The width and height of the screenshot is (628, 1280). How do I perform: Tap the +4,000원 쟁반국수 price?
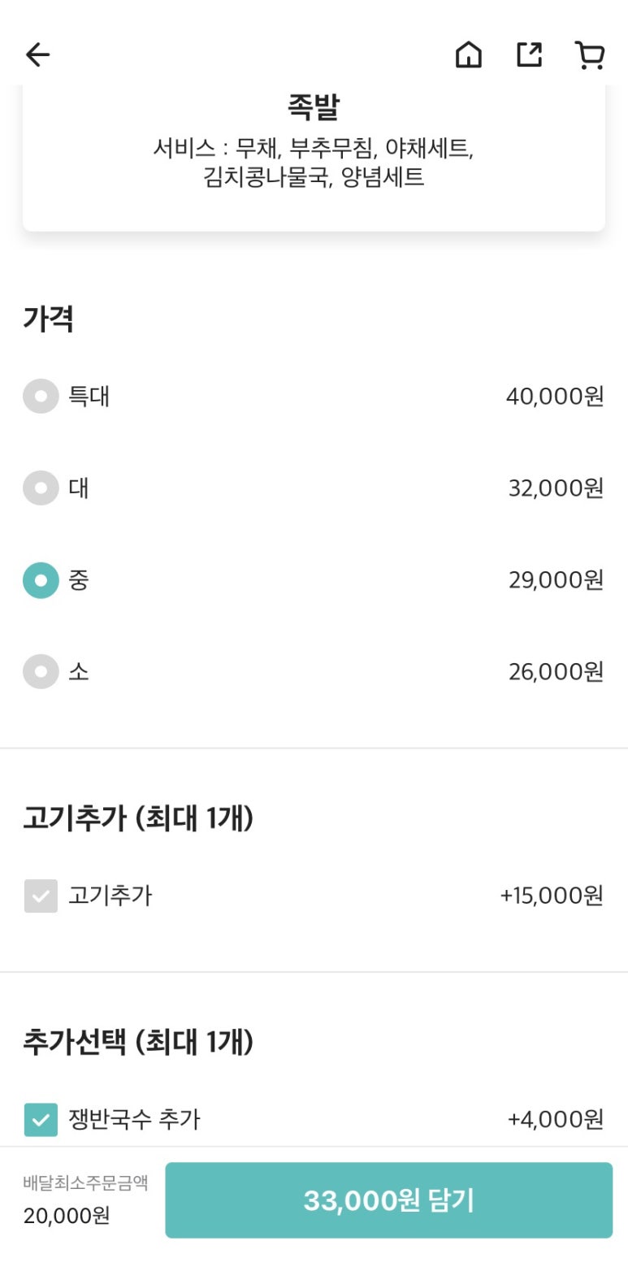pyautogui.click(x=556, y=1119)
